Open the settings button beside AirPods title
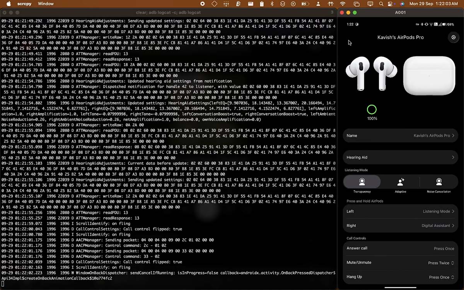The height and width of the screenshot is (290, 464). point(453,38)
